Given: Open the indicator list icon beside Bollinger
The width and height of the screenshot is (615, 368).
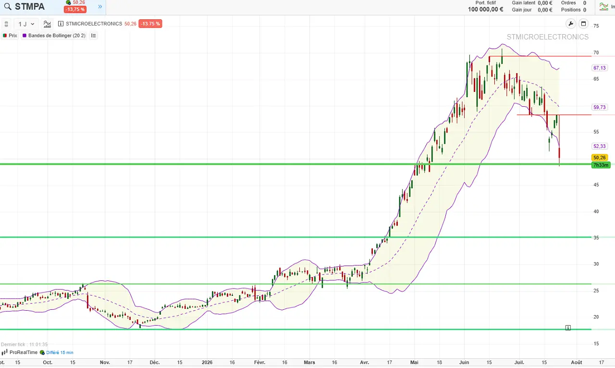Looking at the screenshot, I should tap(93, 36).
